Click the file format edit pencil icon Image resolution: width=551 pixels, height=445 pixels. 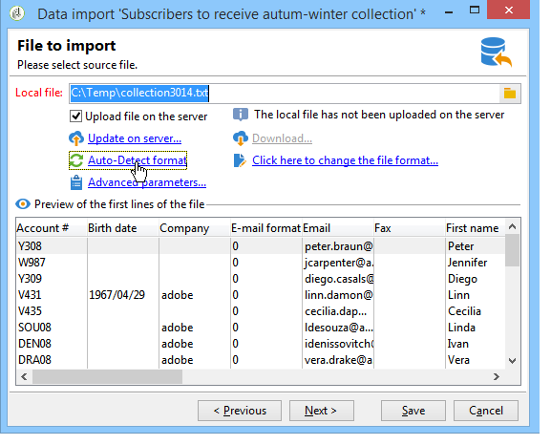240,160
